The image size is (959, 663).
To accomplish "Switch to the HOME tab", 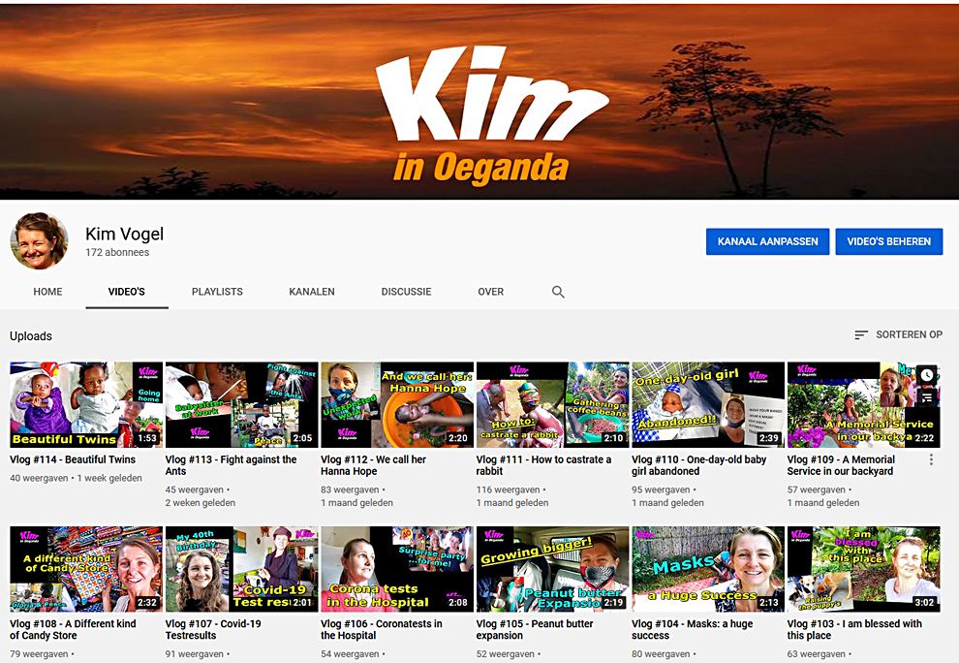I will click(47, 292).
